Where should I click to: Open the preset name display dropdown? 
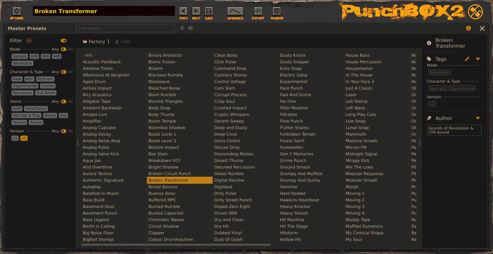tap(104, 11)
